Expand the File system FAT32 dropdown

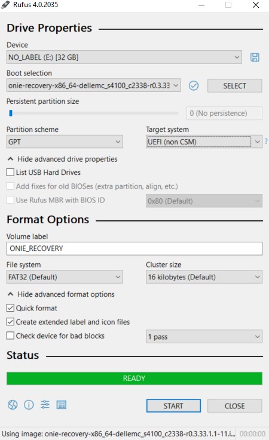(x=65, y=277)
